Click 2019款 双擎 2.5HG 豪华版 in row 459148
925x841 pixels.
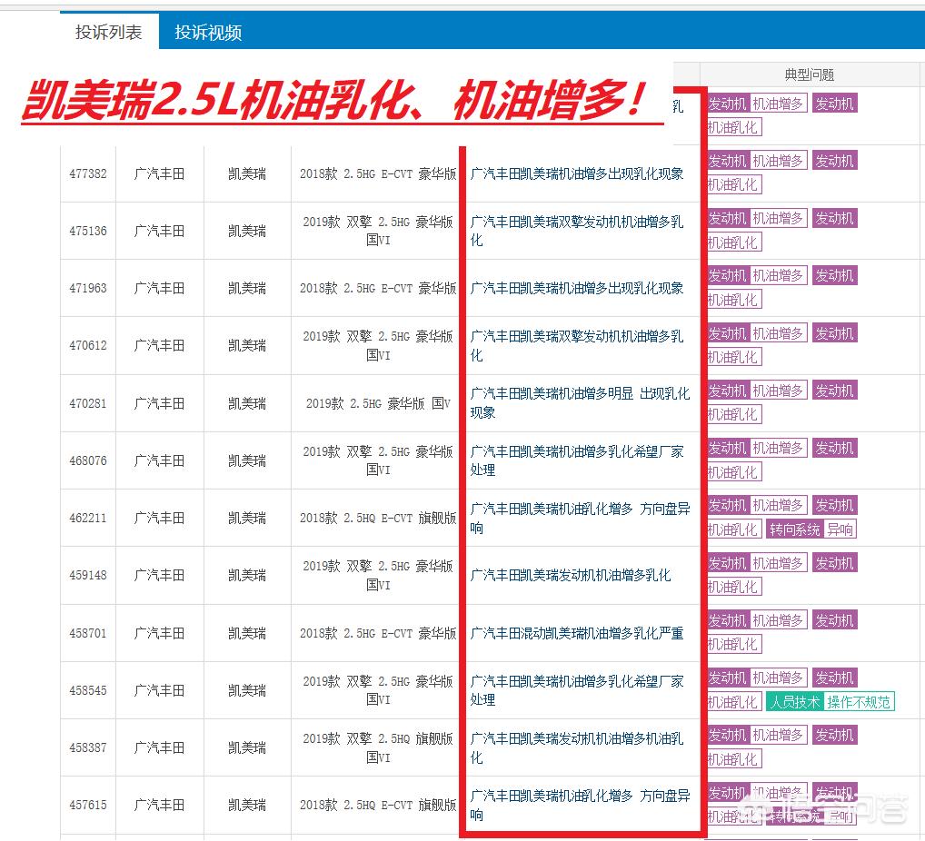[378, 575]
